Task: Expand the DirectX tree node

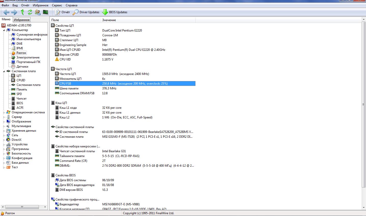Action: 4,140
